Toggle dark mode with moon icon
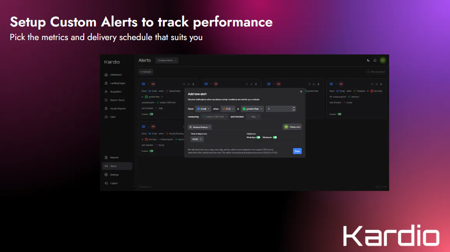Image resolution: width=450 pixels, height=252 pixels. click(x=368, y=60)
